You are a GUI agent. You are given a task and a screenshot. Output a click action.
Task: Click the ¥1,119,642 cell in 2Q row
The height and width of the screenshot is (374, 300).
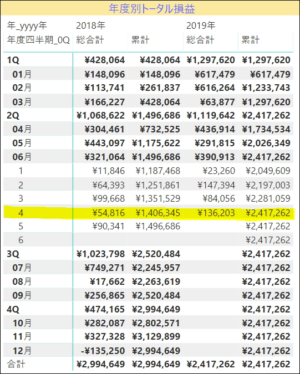click(211, 115)
